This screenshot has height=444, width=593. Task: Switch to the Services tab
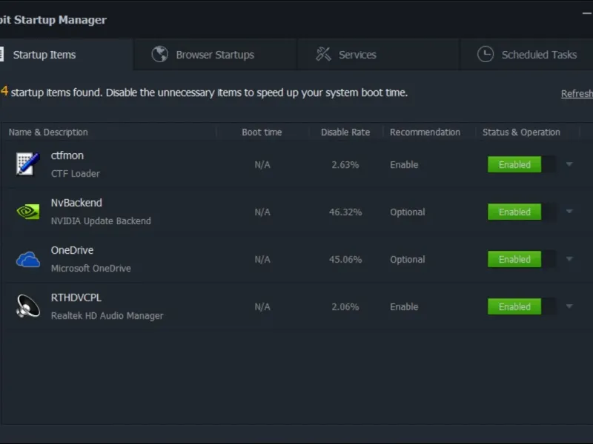click(357, 55)
